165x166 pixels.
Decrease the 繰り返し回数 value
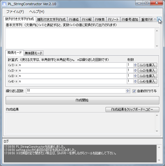[128, 92]
